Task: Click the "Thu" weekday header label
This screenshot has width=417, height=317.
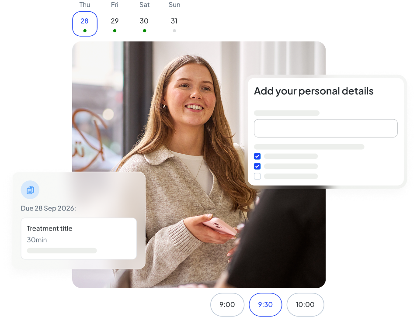Action: pos(84,4)
